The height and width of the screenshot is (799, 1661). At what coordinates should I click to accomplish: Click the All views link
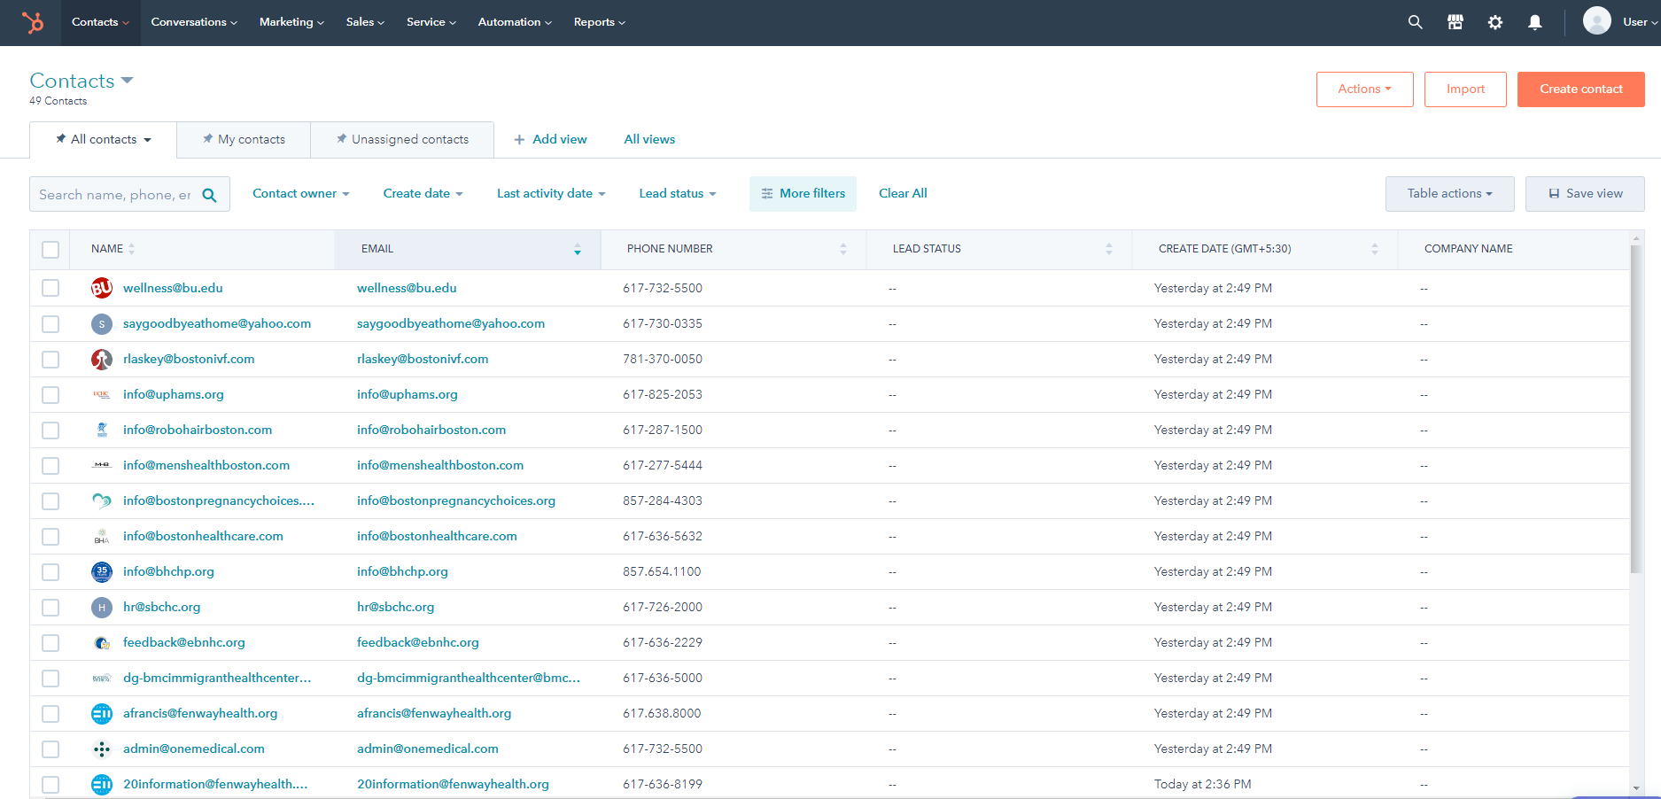click(x=649, y=139)
